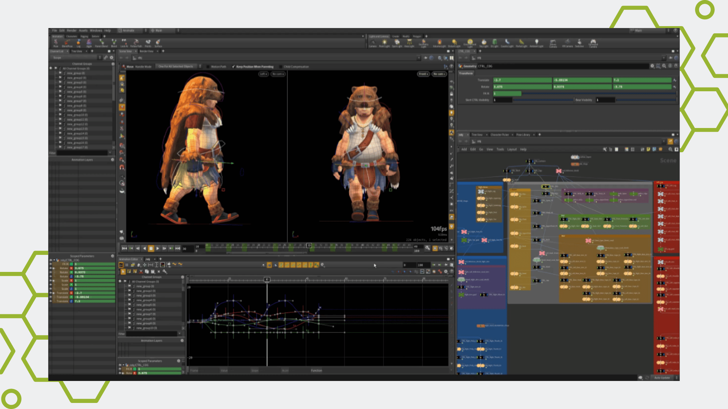This screenshot has height=409, width=728.
Task: Click the current frame number field on the playbar
Action: [x=187, y=249]
